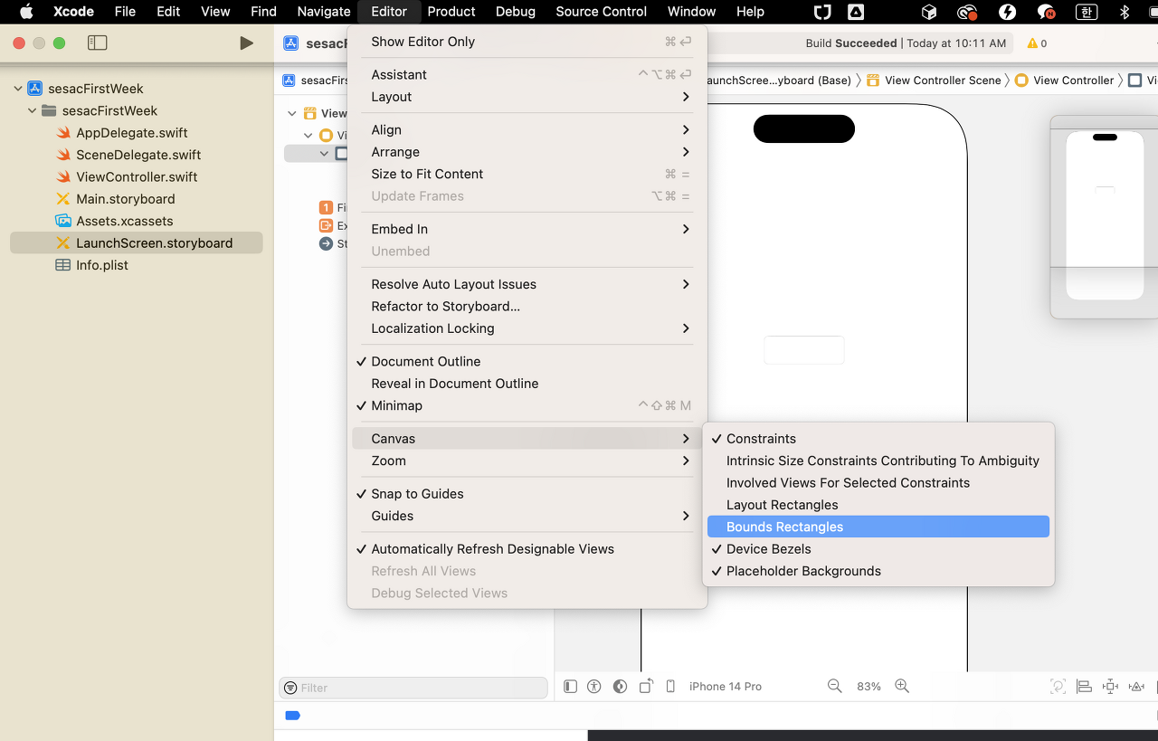Run the project with the play button
This screenshot has width=1158, height=741.
pyautogui.click(x=246, y=43)
